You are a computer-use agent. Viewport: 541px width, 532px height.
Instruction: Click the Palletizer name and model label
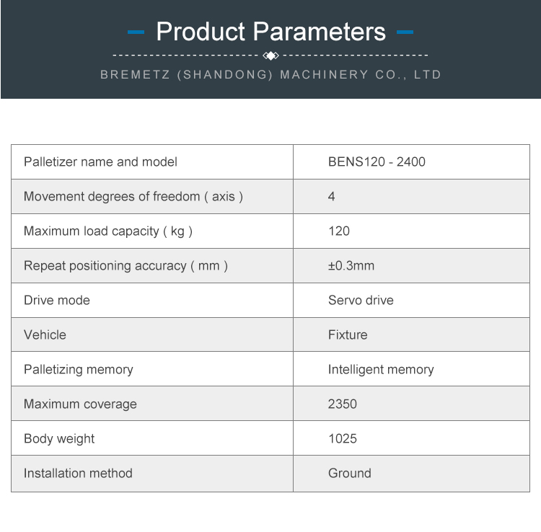point(100,161)
